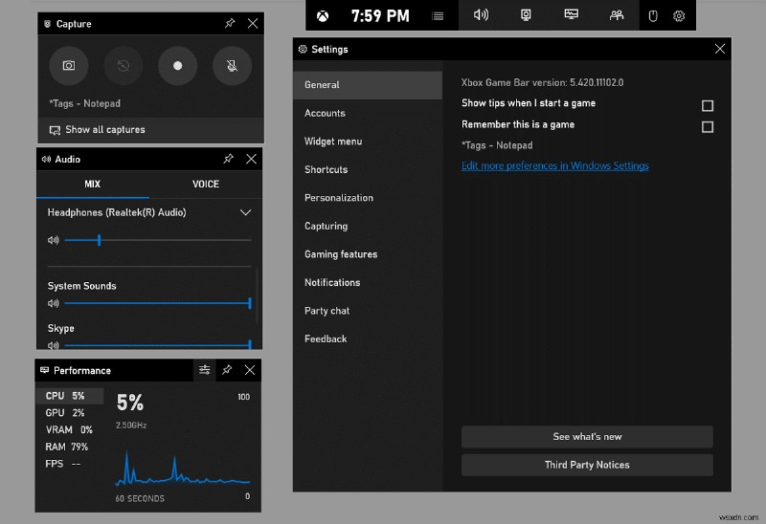Select the GPU 2% metric row

pos(69,413)
